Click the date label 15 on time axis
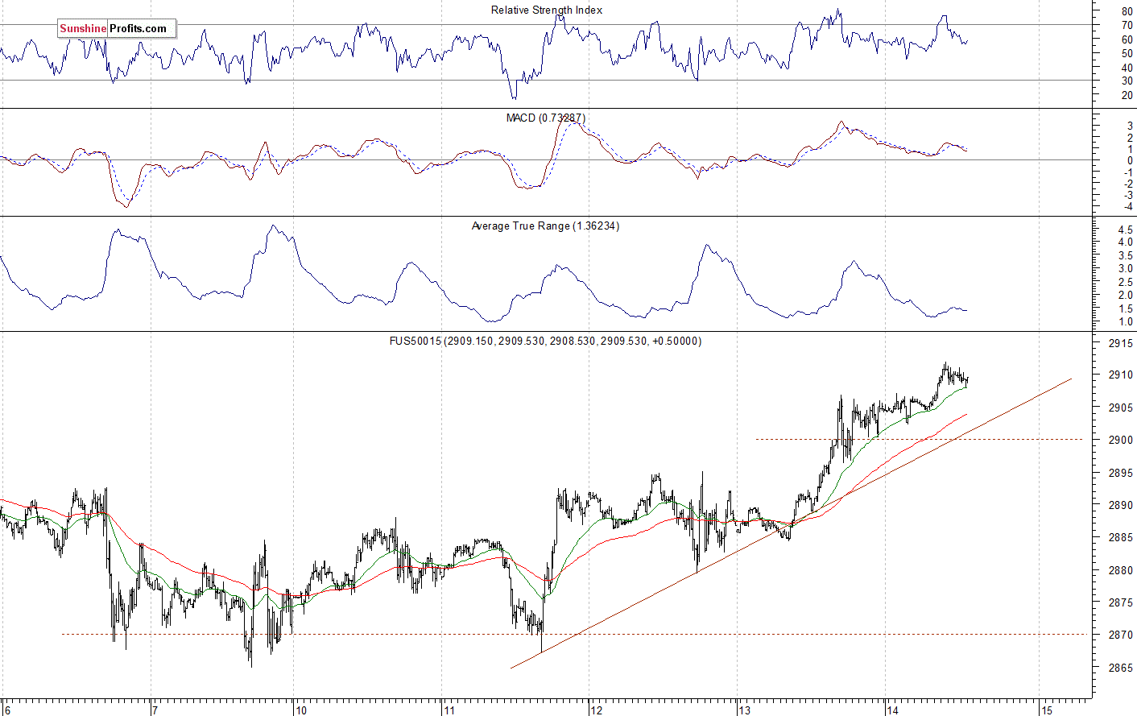 (1046, 710)
